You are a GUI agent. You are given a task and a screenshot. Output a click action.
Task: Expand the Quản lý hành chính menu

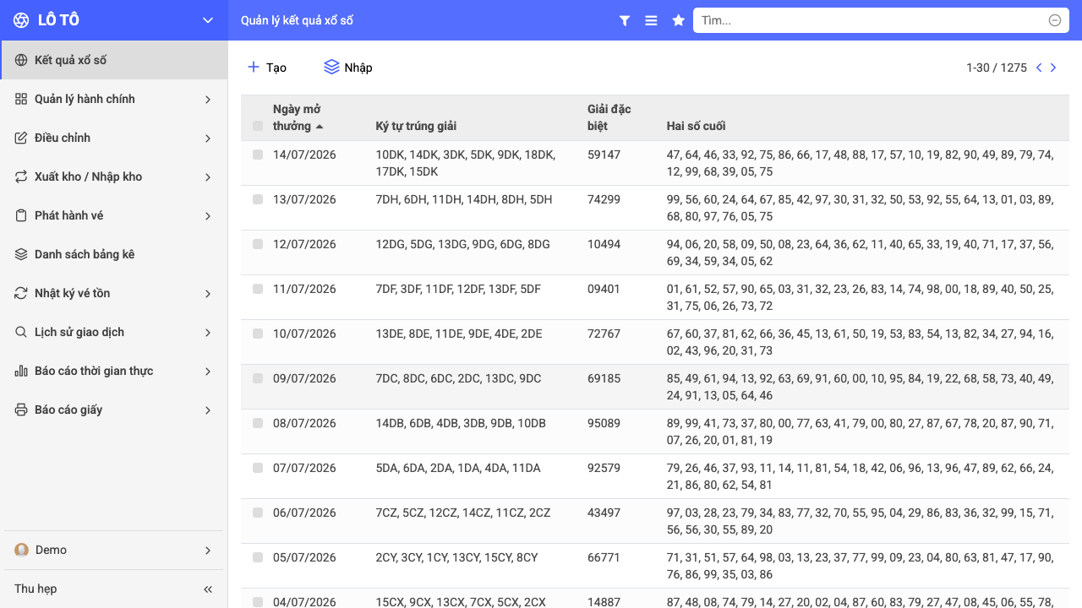pyautogui.click(x=113, y=100)
